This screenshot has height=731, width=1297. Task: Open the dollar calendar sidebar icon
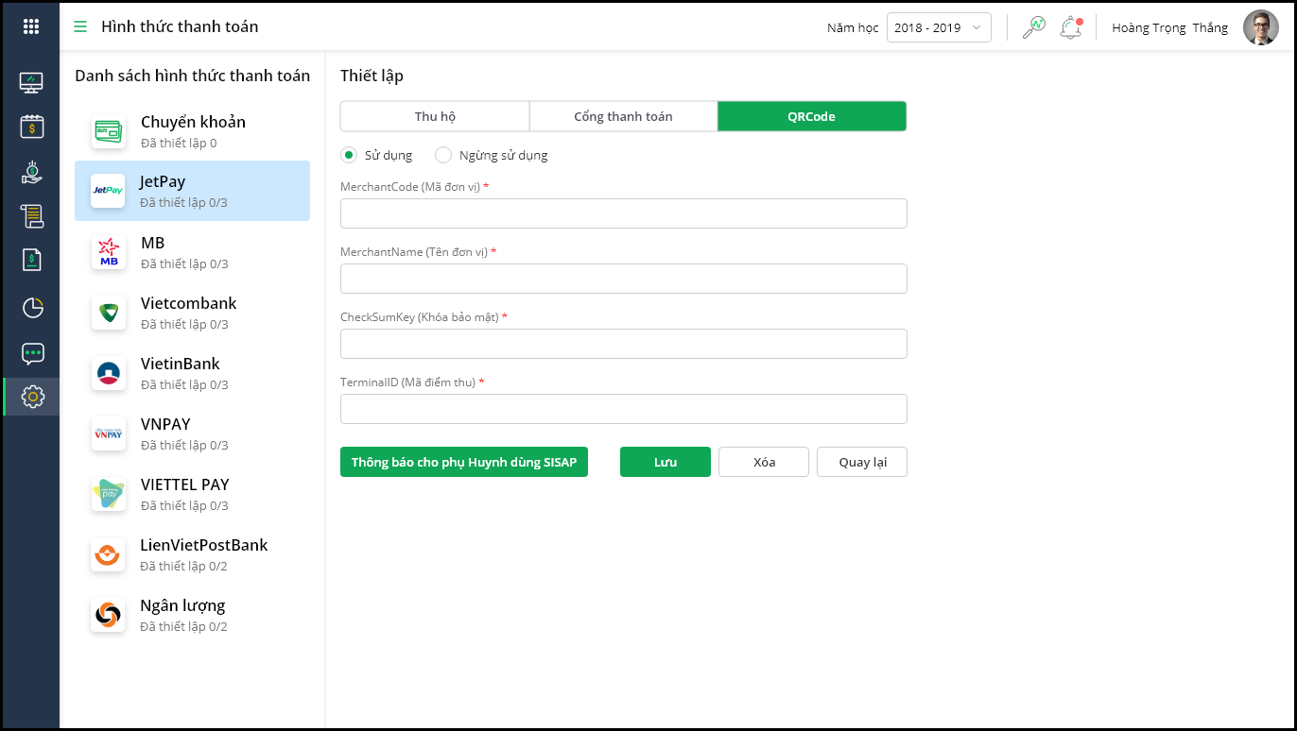pyautogui.click(x=32, y=127)
